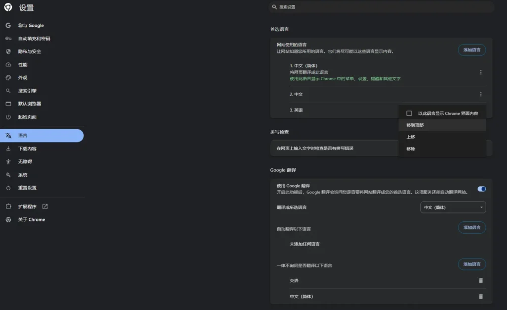This screenshot has height=310, width=507.
Task: Click the 搜索设置 search field
Action: 381,7
